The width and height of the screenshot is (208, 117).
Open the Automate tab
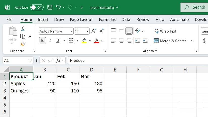pyautogui.click(x=179, y=19)
